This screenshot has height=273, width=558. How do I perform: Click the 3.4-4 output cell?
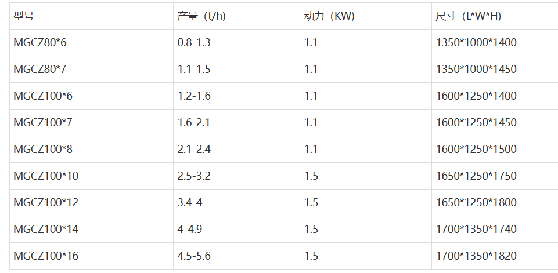click(237, 203)
